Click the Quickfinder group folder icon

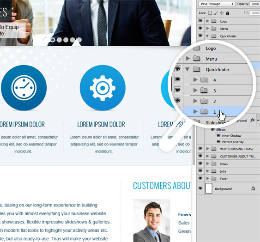213,36
